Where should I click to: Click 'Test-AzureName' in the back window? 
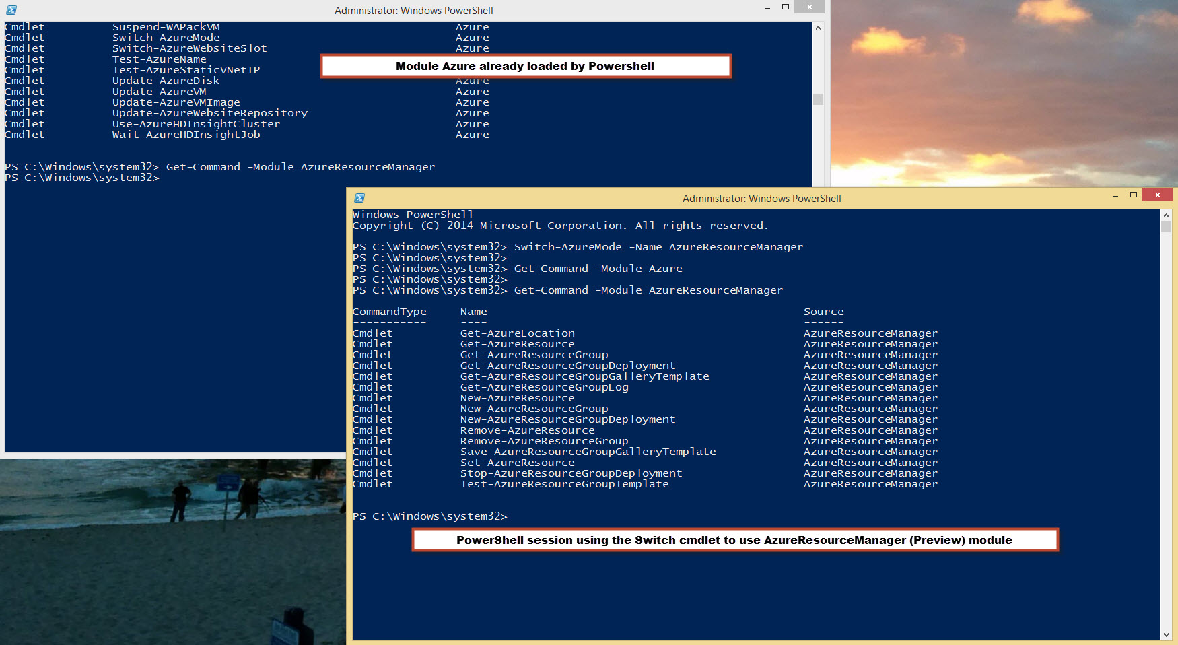pos(160,59)
